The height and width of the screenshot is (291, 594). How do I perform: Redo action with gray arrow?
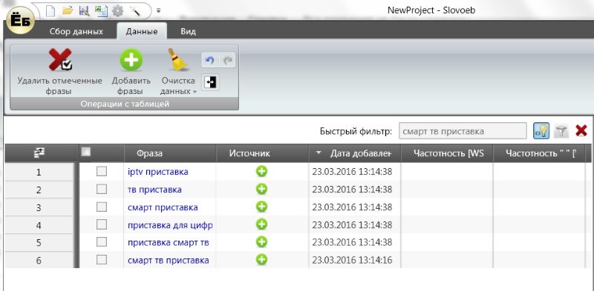coord(227,61)
